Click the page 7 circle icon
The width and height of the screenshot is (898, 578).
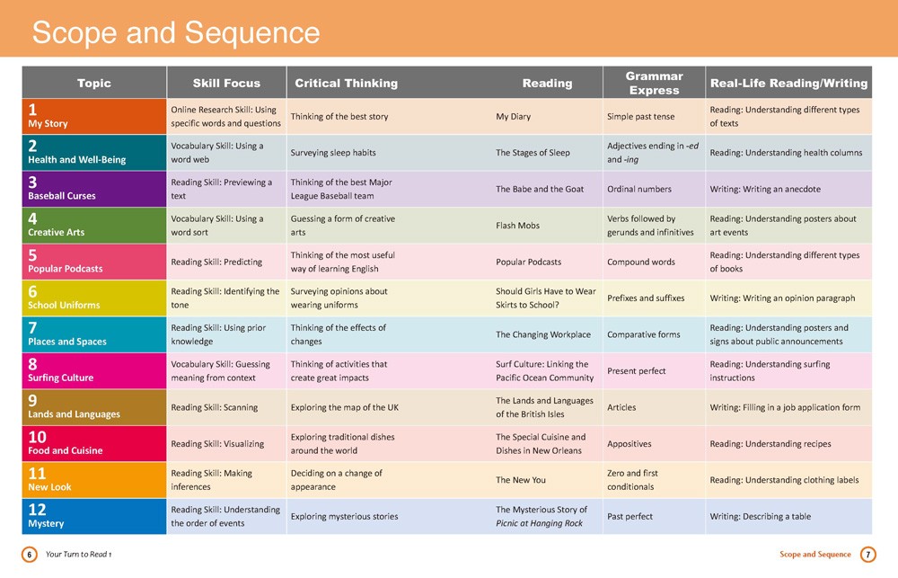click(868, 555)
